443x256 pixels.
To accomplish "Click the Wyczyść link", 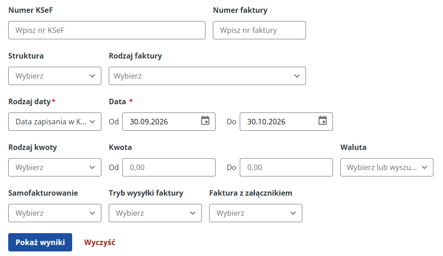I will coord(100,242).
